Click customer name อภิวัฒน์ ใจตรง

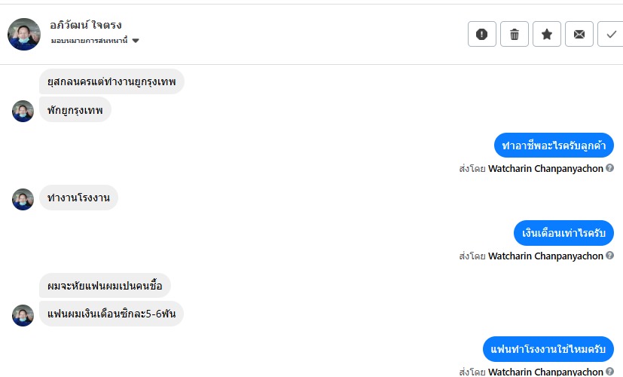point(85,25)
